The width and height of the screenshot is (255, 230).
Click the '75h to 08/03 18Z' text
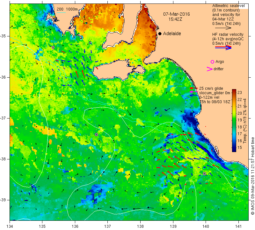(x=215, y=102)
